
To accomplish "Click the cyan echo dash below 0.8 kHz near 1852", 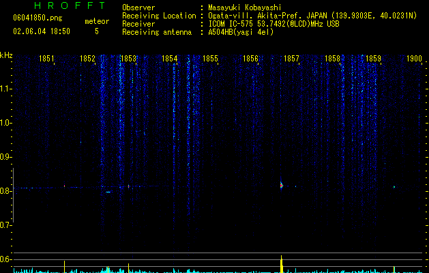I will 108,192.
